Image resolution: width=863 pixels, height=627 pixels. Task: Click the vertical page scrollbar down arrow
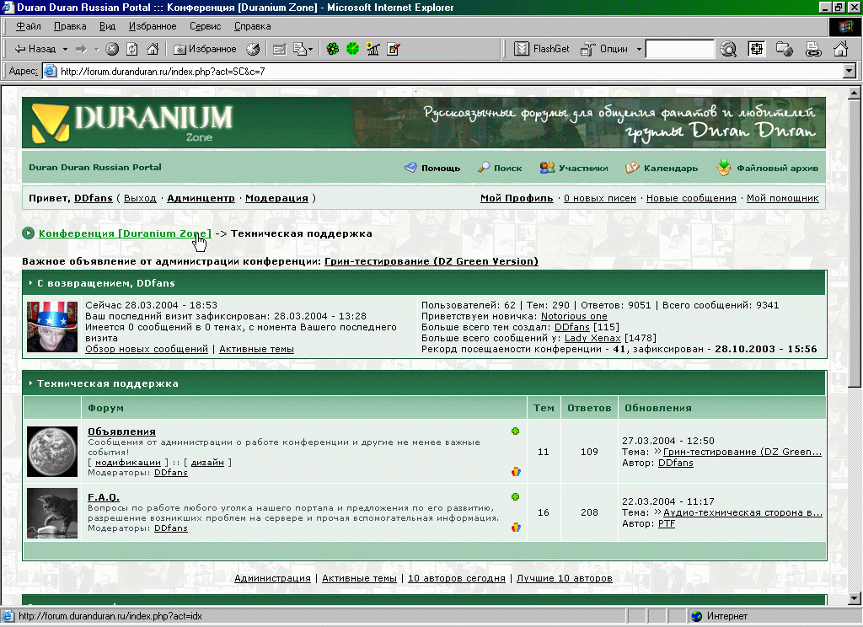[x=855, y=598]
